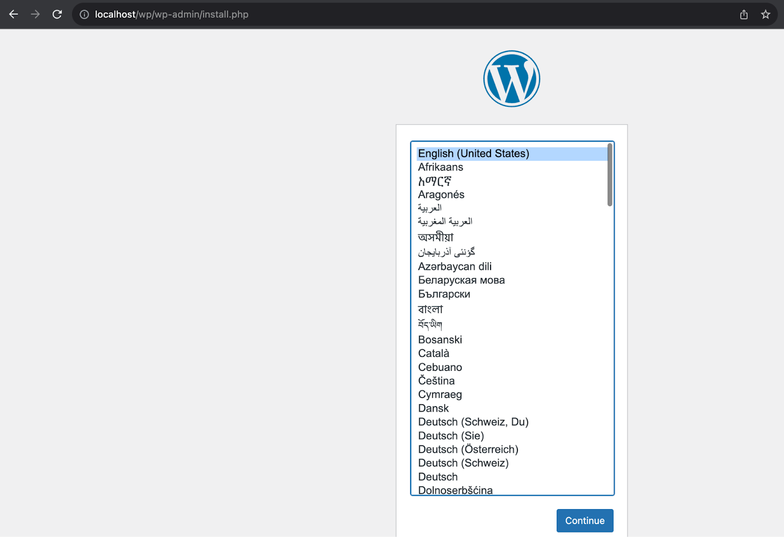This screenshot has width=784, height=537.
Task: Choose Moroccan Arabic العربية المغربية
Action: pyautogui.click(x=512, y=222)
